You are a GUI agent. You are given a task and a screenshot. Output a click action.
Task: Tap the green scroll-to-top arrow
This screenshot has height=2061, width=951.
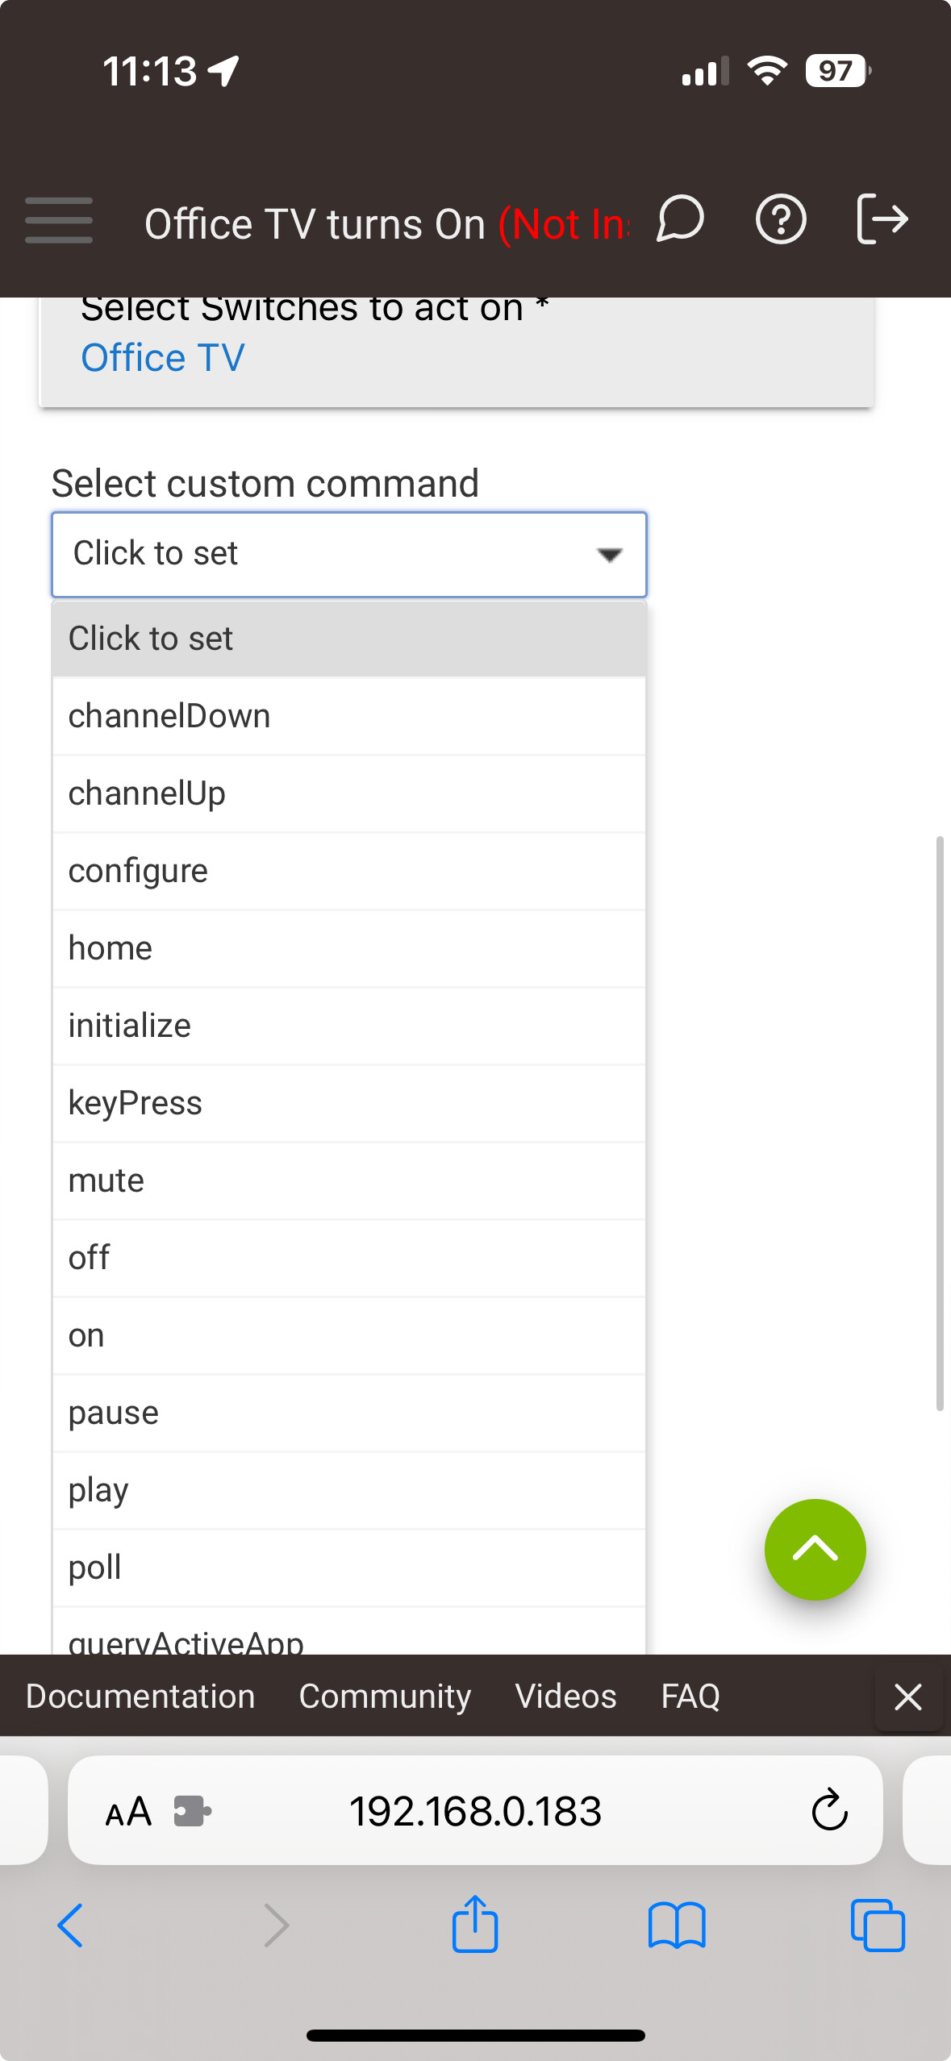(815, 1549)
